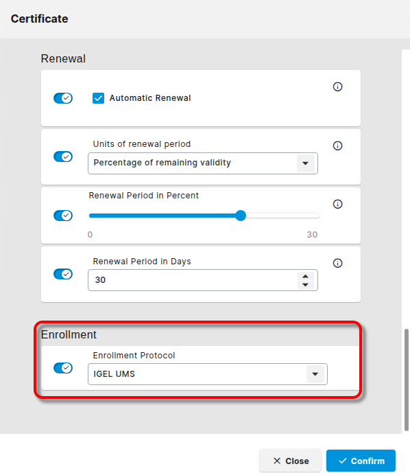Click the Renewal Period in Percent slider handle
410x473 pixels.
click(x=241, y=216)
